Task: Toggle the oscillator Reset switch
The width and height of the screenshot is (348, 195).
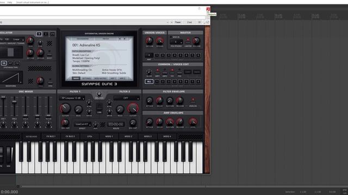Action: (49, 54)
